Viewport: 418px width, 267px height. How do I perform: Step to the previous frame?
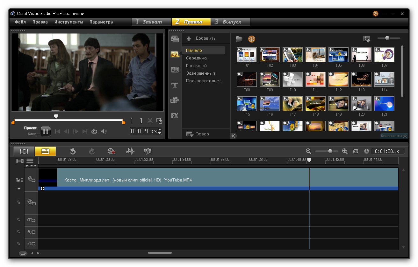point(66,131)
